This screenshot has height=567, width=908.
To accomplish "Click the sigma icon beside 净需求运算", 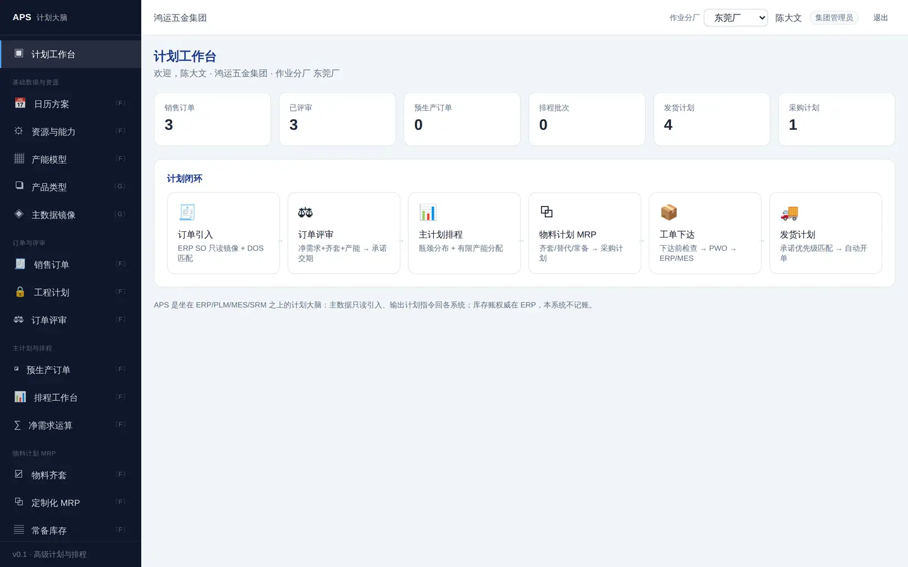I will coord(18,425).
